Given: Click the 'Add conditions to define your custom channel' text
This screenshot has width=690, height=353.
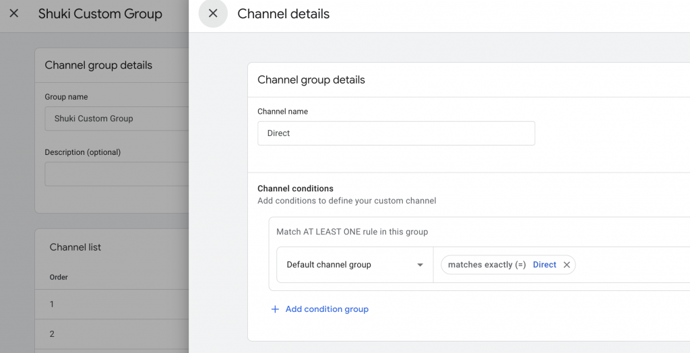Looking at the screenshot, I should click(347, 201).
